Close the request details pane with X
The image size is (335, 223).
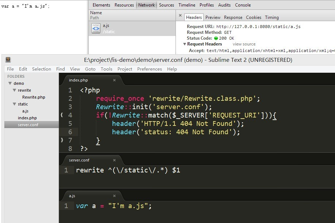click(180, 15)
